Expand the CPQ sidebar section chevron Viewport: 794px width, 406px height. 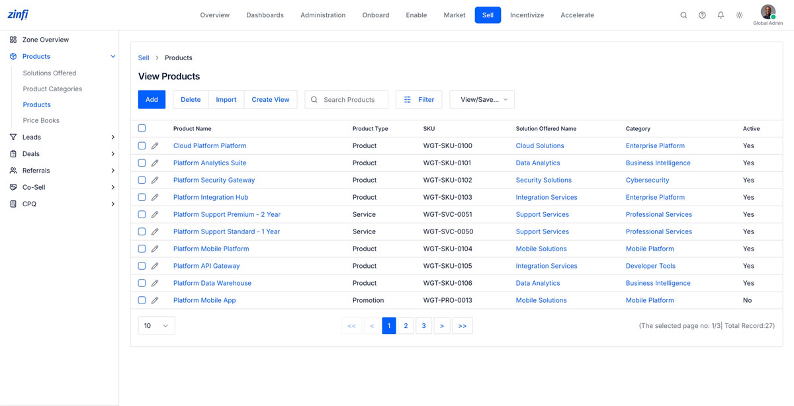[112, 204]
